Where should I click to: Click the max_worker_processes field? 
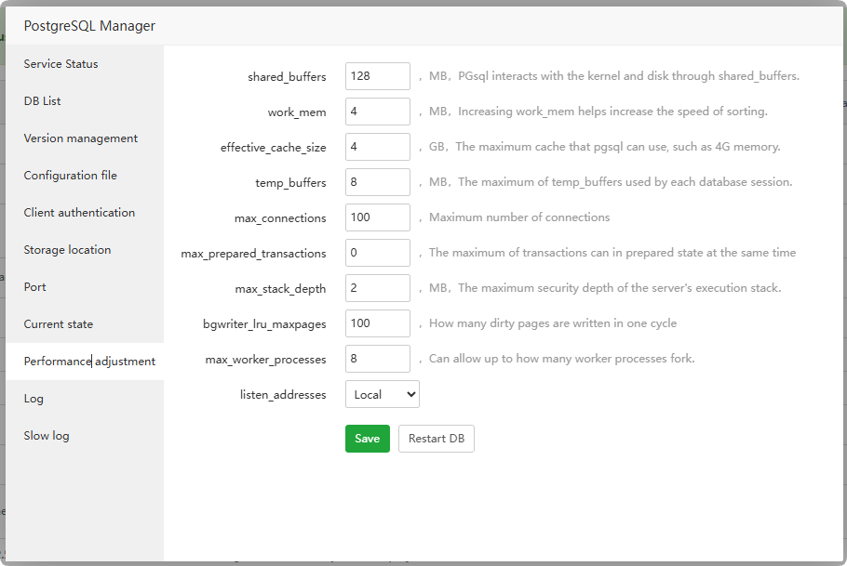tap(377, 359)
